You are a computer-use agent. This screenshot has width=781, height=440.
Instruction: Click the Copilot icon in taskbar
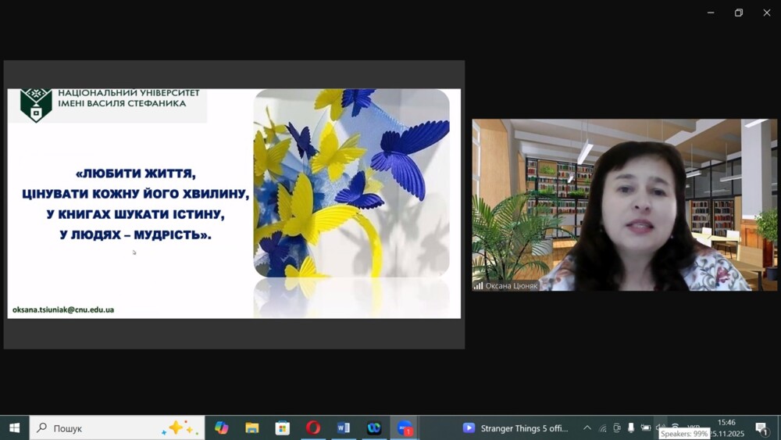(222, 427)
